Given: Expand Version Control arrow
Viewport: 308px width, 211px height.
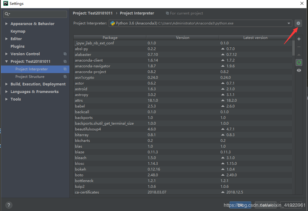Looking at the screenshot, I should [6, 54].
